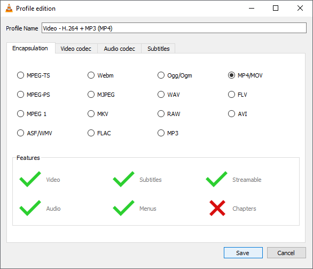Open the Video codec tab

pyautogui.click(x=76, y=49)
